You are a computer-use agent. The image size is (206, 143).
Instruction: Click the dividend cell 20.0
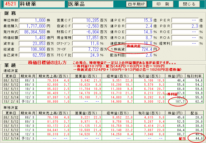[194, 117]
